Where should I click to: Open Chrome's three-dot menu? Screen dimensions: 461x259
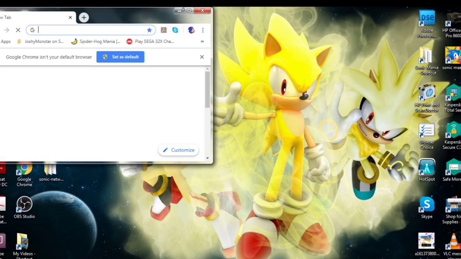(203, 30)
